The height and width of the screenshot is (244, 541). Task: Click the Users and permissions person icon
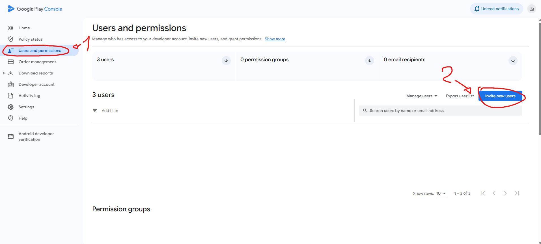pyautogui.click(x=11, y=50)
